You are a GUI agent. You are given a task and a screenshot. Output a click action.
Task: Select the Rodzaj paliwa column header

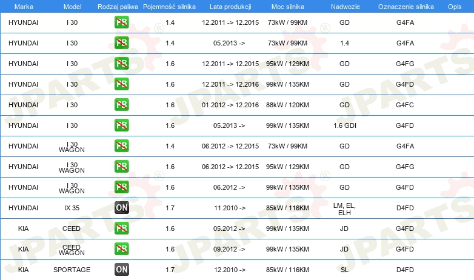tap(118, 7)
